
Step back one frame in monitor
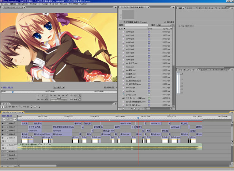point(55,95)
